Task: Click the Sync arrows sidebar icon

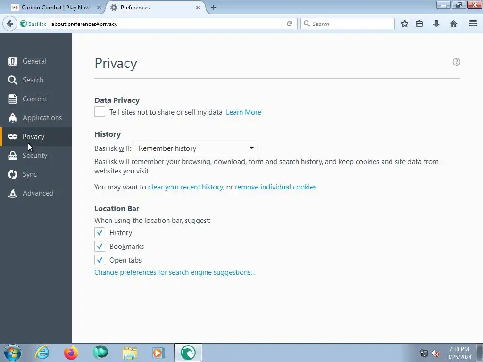Action: click(13, 174)
